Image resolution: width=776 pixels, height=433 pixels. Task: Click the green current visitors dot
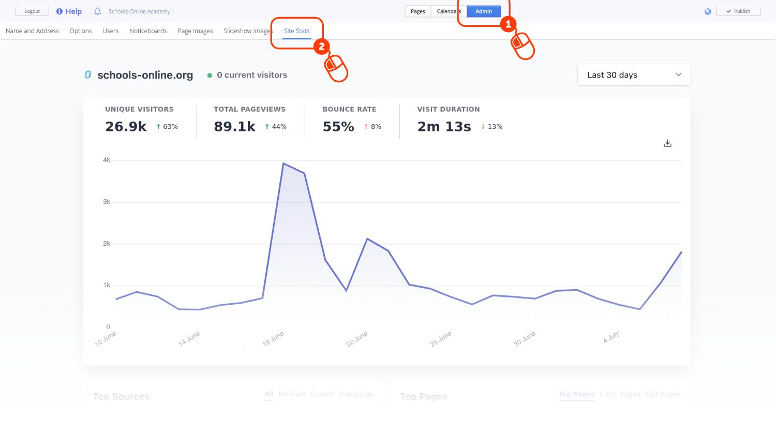click(x=210, y=76)
